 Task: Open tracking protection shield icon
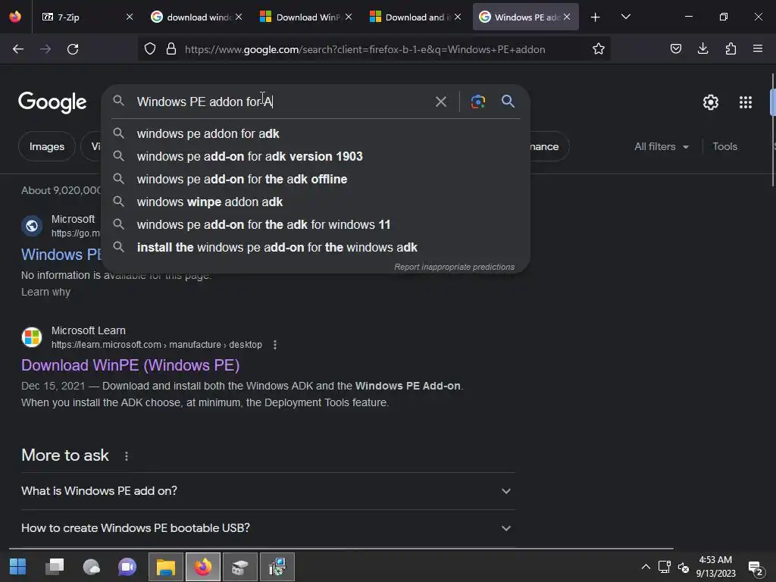pos(150,49)
